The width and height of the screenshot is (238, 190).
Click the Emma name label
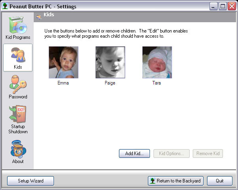point(63,83)
